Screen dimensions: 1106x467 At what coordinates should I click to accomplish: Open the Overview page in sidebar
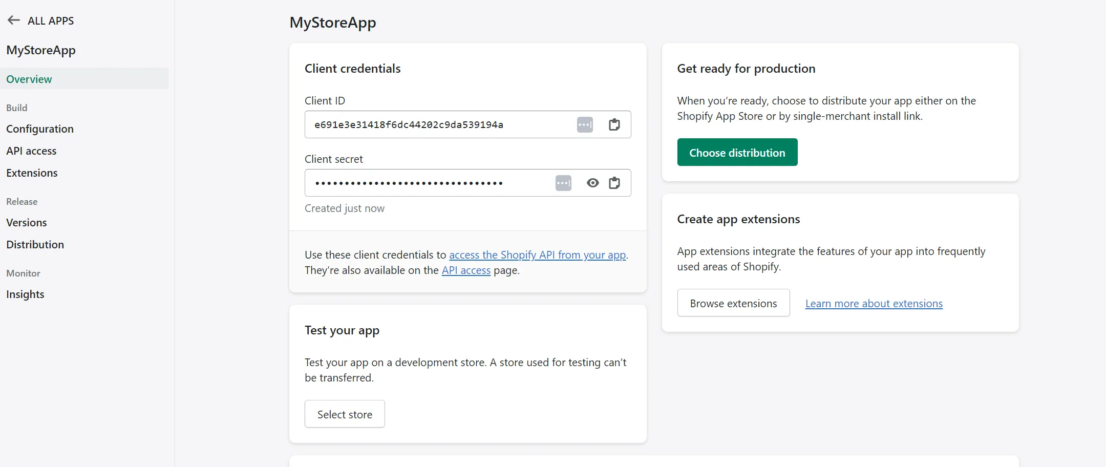coord(84,79)
